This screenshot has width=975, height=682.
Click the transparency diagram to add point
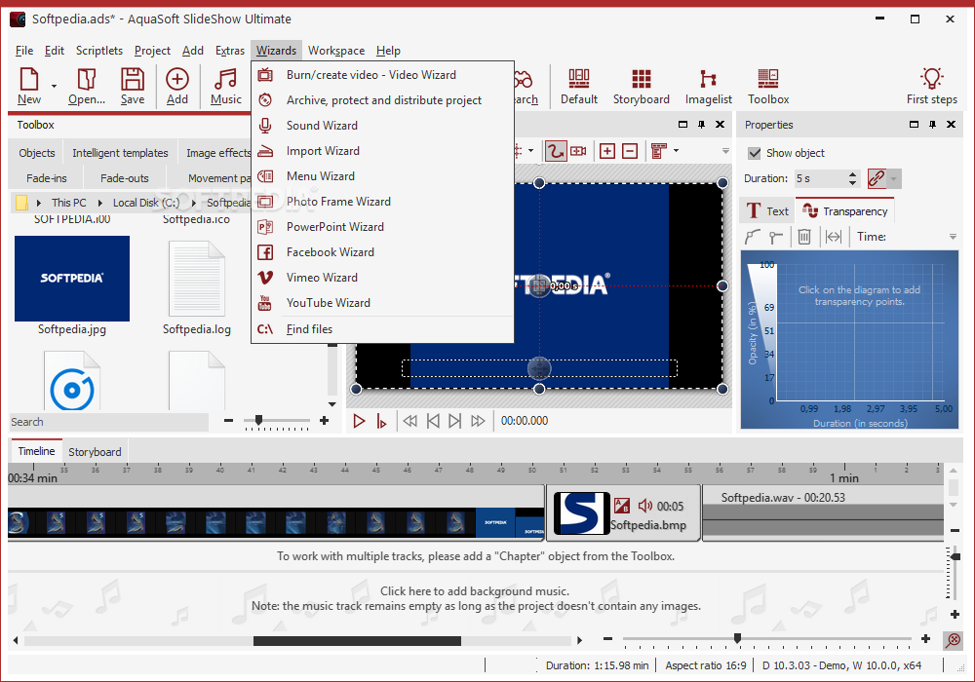(859, 331)
